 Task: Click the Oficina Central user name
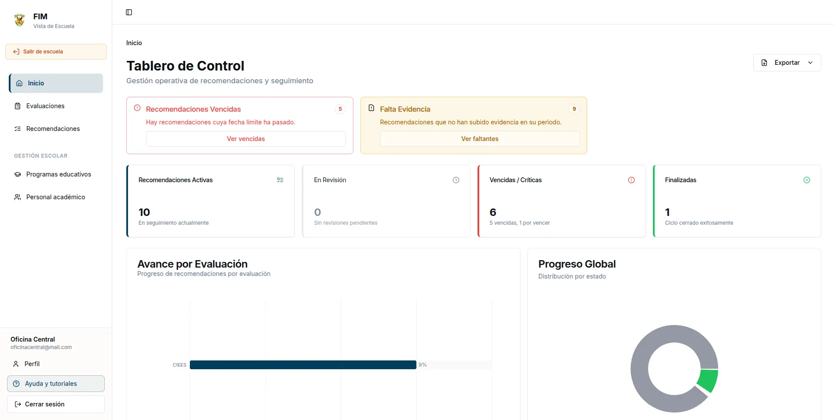(33, 339)
